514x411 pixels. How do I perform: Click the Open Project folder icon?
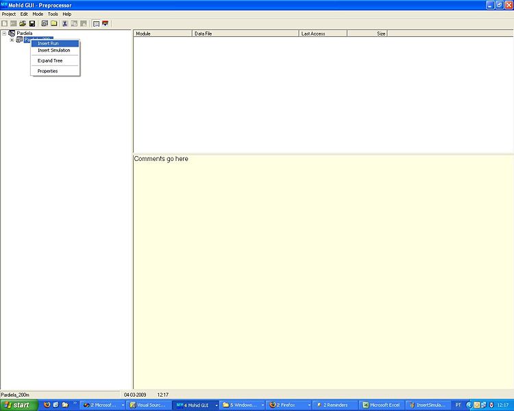[x=23, y=23]
